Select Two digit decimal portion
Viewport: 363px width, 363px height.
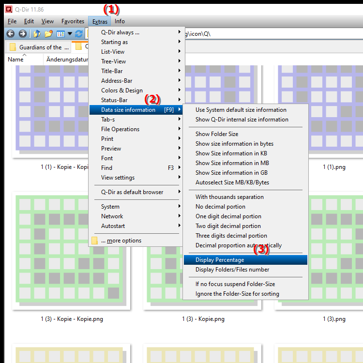pos(245,226)
